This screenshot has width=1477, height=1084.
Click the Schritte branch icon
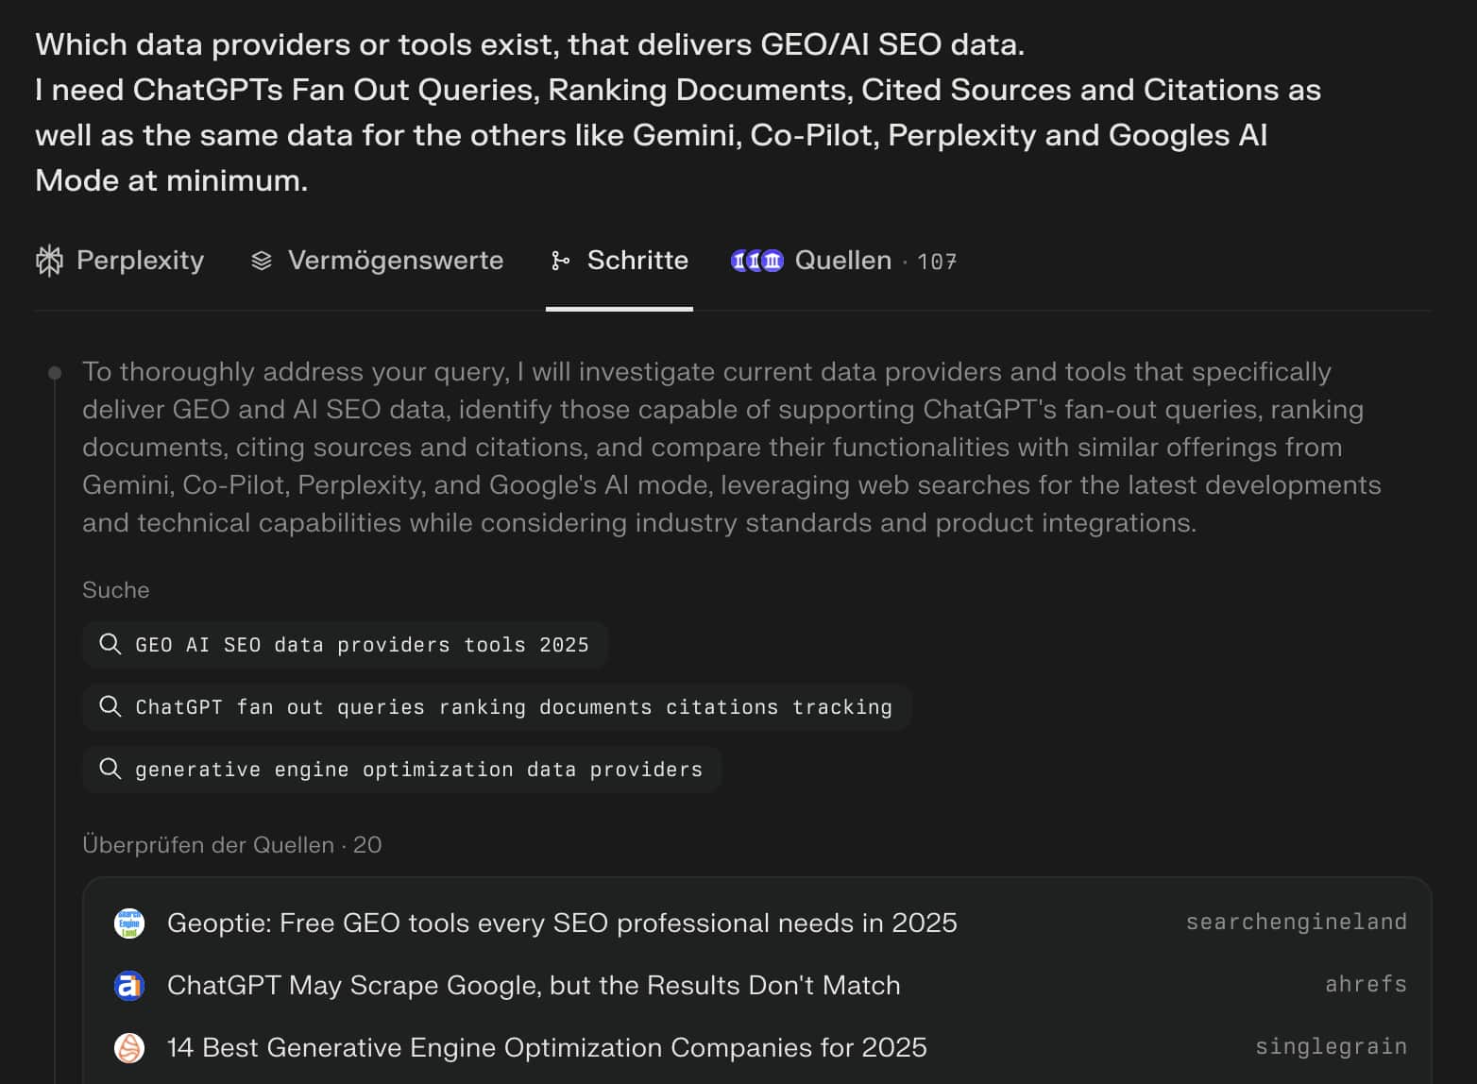tap(560, 261)
